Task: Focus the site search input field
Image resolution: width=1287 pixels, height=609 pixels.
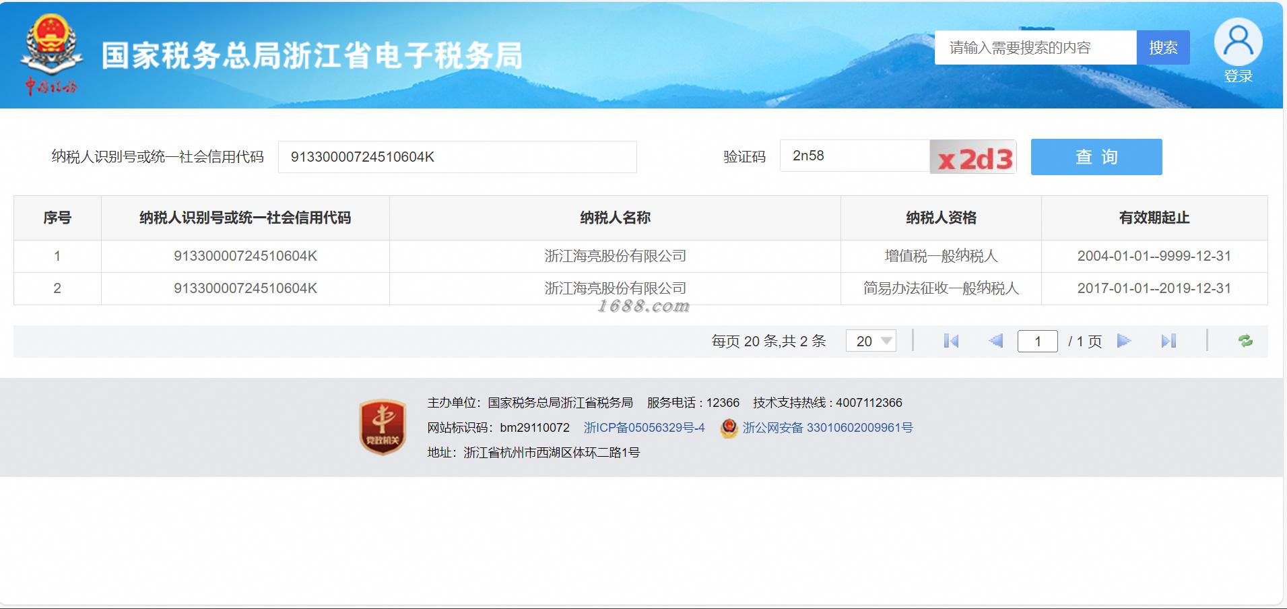Action: (x=1036, y=48)
